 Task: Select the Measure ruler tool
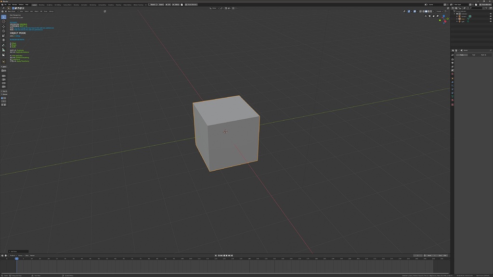3,50
